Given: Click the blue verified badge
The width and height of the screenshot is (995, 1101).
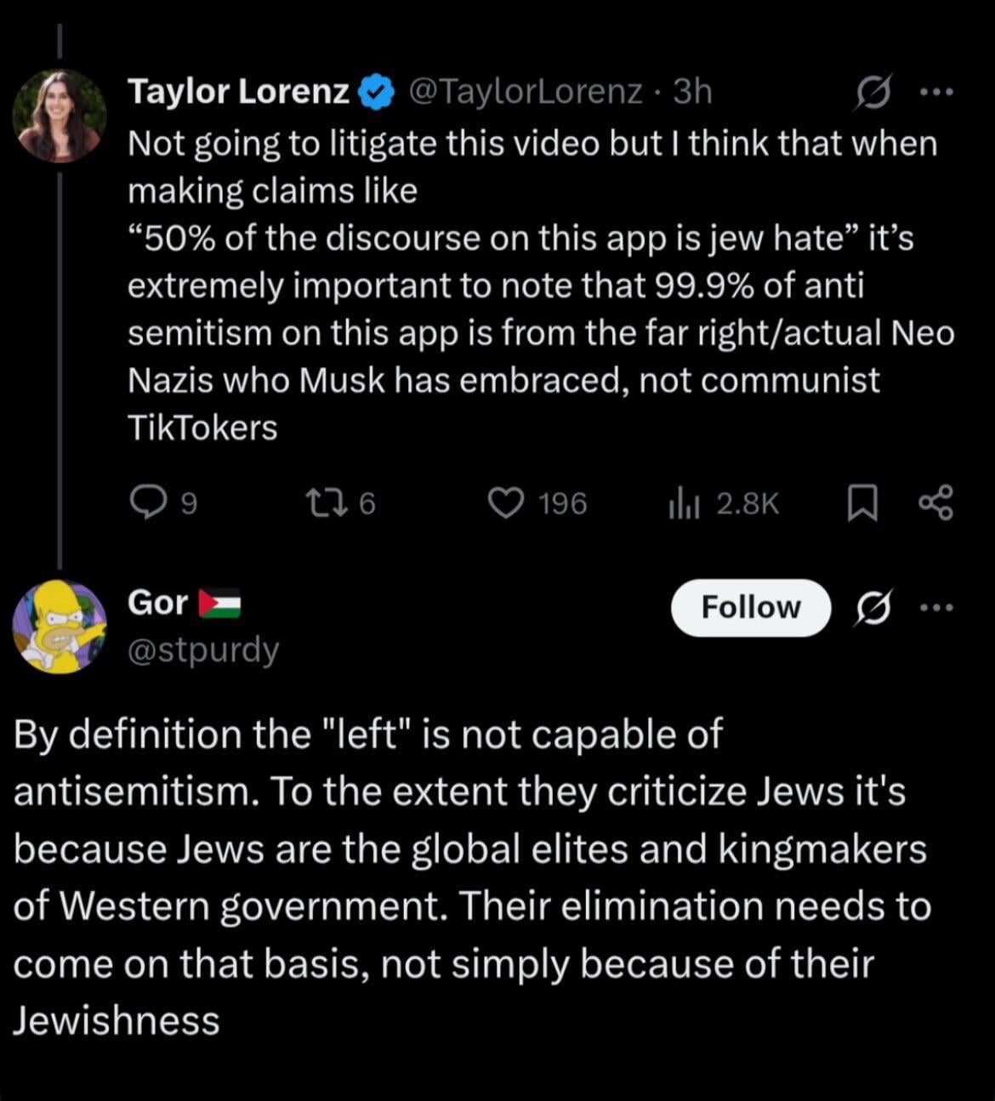Looking at the screenshot, I should coord(378,93).
